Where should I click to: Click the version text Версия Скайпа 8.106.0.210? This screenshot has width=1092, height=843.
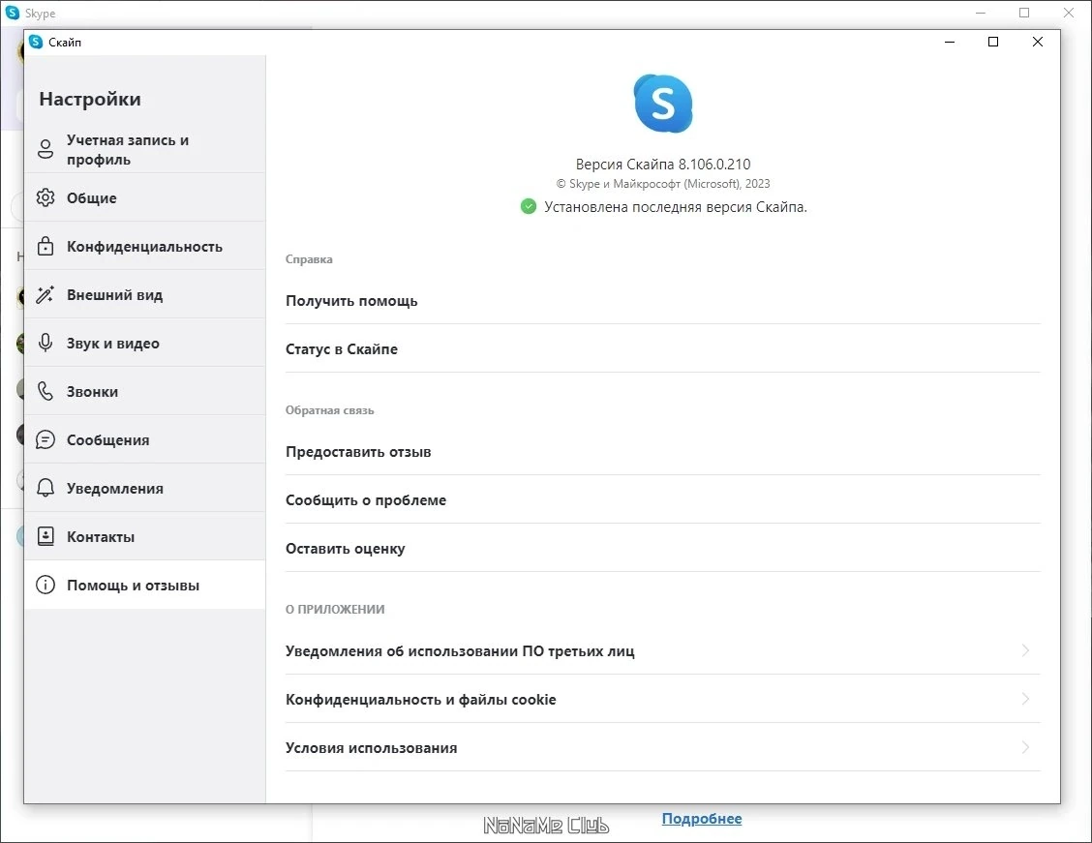point(663,165)
